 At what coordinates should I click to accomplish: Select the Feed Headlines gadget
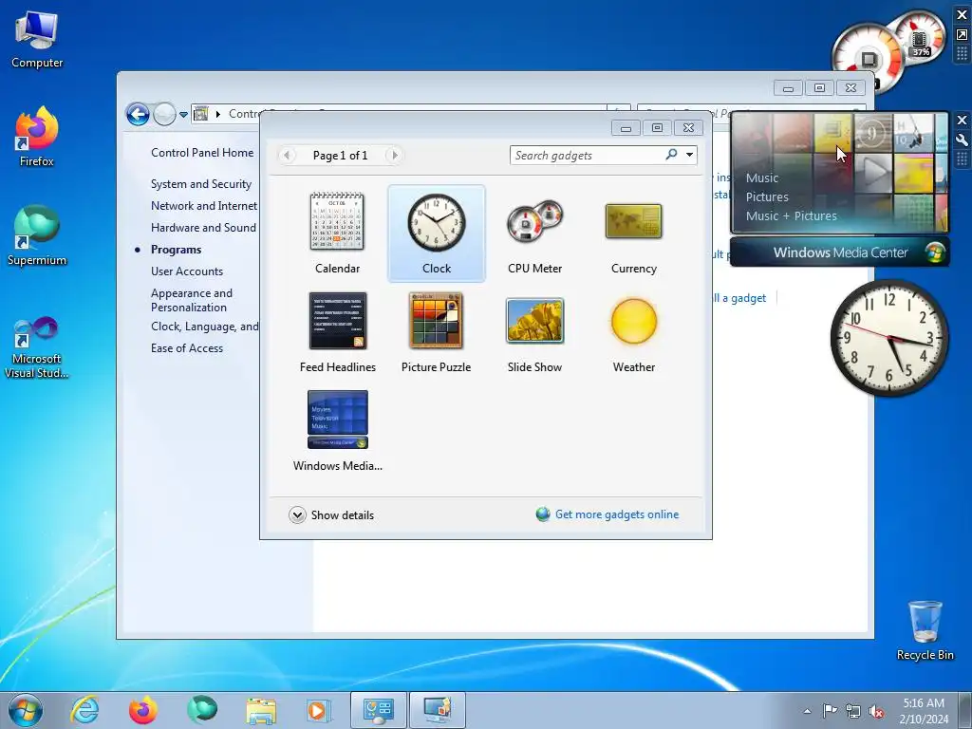coord(337,331)
